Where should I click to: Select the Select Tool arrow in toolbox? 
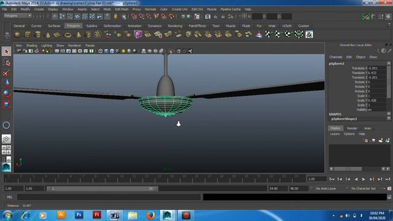coord(7,52)
